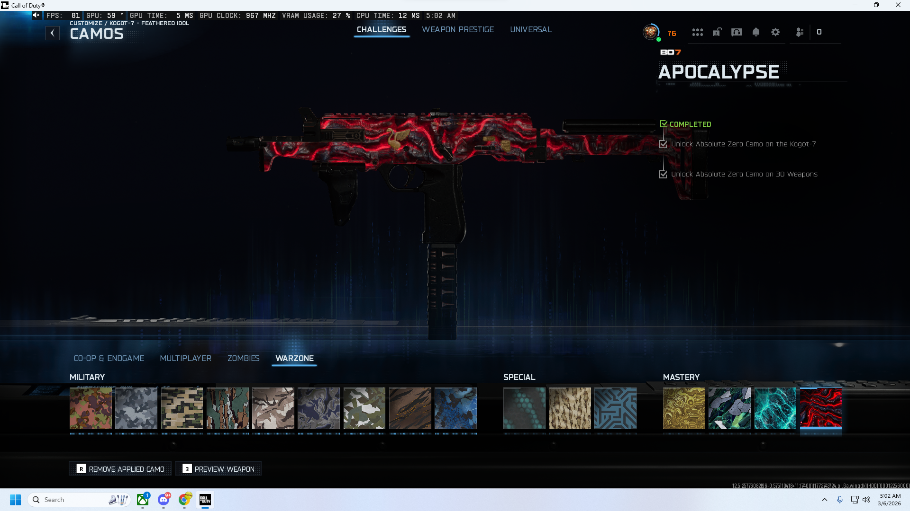The width and height of the screenshot is (910, 511).
Task: Click the Kogot-7 Absolute Zero challenge checkbox
Action: tap(663, 144)
